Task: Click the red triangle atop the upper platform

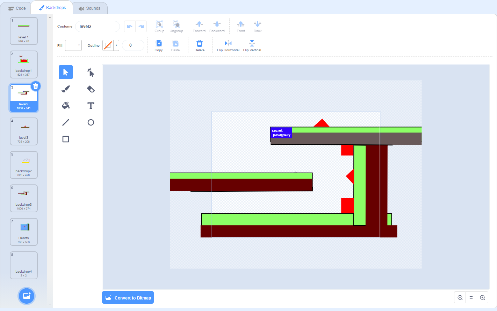Action: click(x=322, y=123)
